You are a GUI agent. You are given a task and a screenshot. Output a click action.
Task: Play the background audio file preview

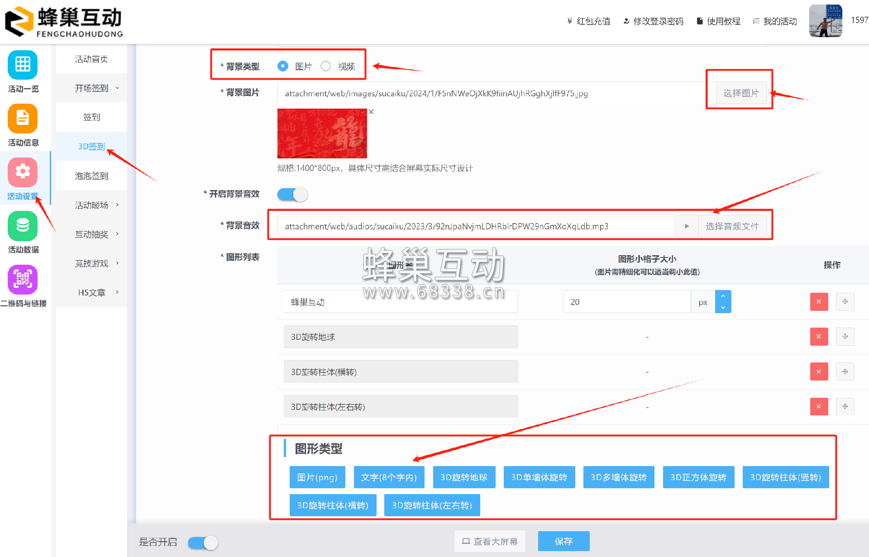click(x=687, y=226)
